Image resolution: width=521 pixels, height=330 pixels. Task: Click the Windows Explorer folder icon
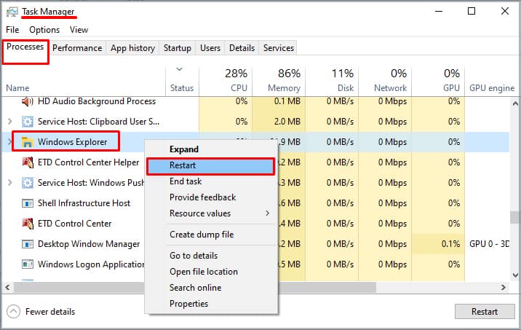(27, 142)
